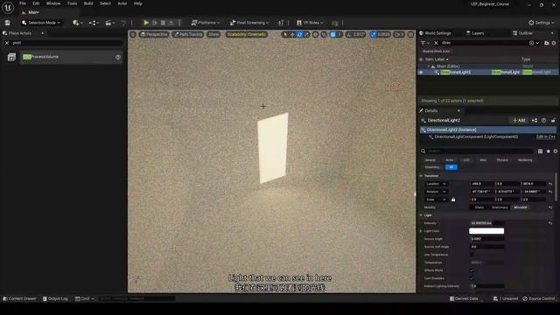Open the Cinematics clapperboard toolbar menu
The height and width of the screenshot is (315, 560).
(x=109, y=23)
